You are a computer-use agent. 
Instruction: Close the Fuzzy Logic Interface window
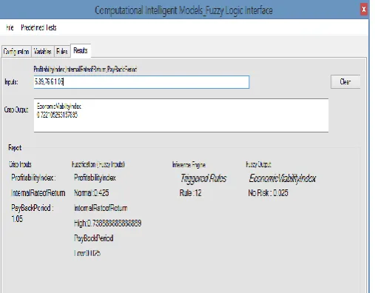(x=364, y=10)
